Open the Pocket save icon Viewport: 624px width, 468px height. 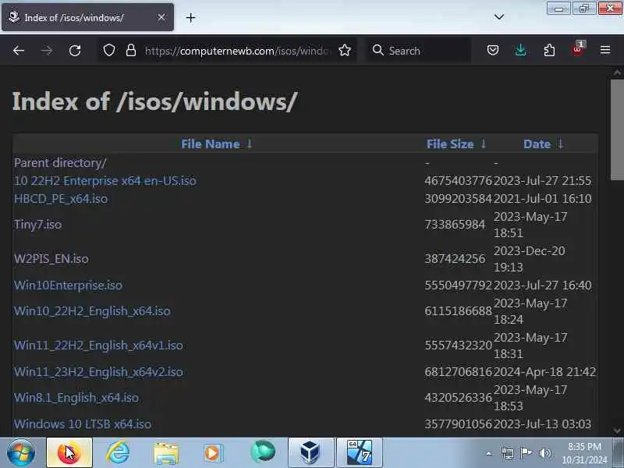(493, 50)
